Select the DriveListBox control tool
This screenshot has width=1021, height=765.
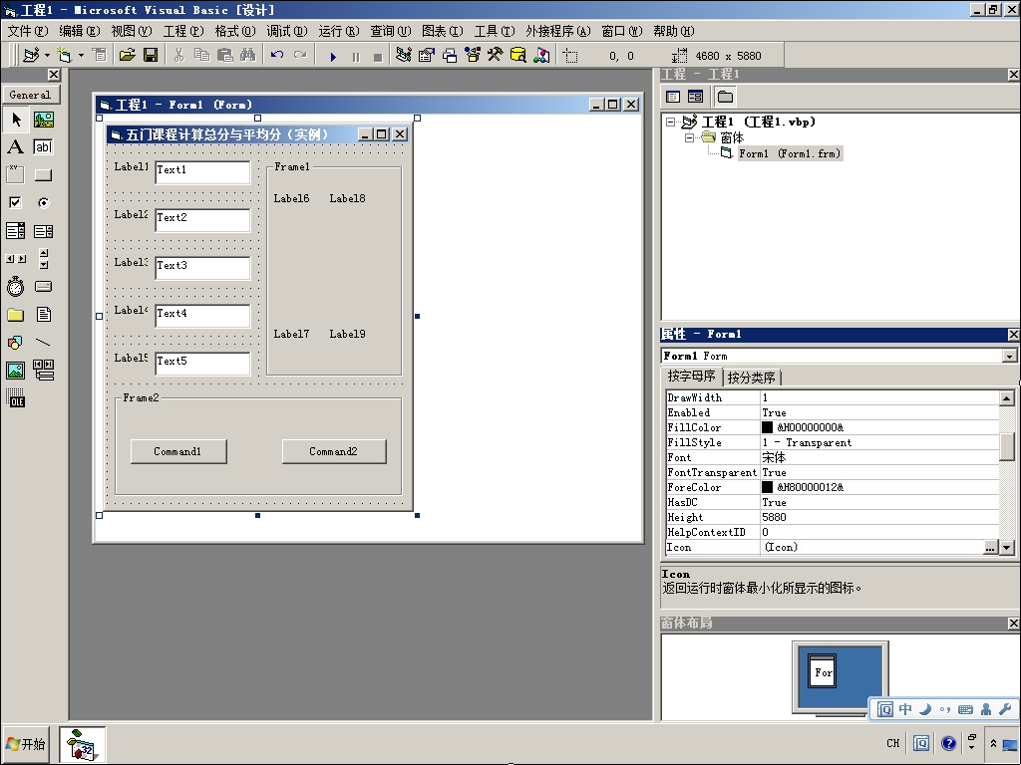[44, 286]
